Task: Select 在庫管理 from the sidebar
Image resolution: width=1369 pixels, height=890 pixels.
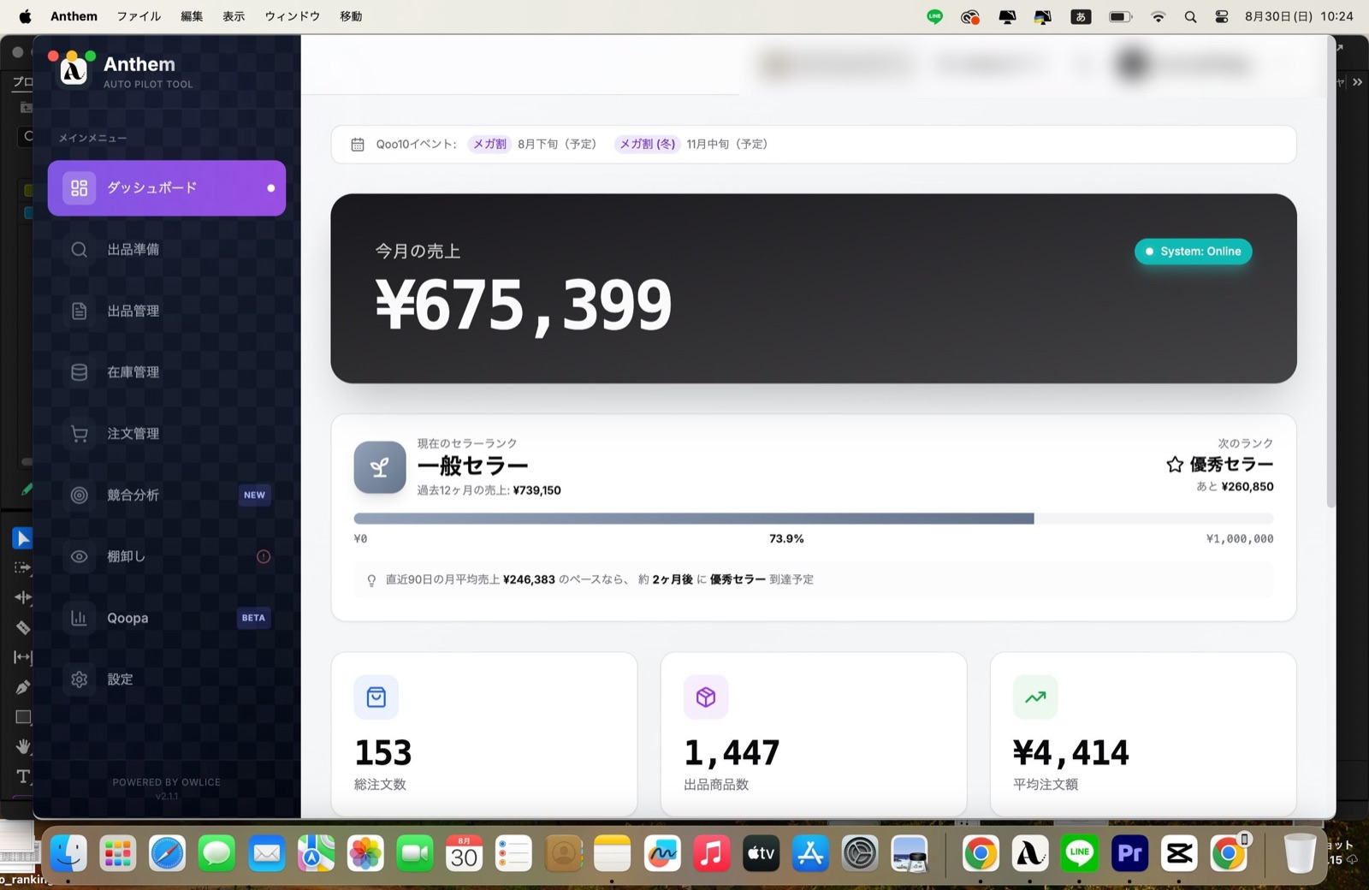Action: click(x=167, y=372)
